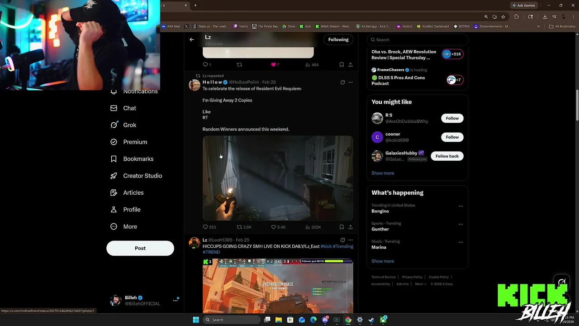Share the Hollow giveaway post
This screenshot has height=326, width=579.
click(351, 227)
